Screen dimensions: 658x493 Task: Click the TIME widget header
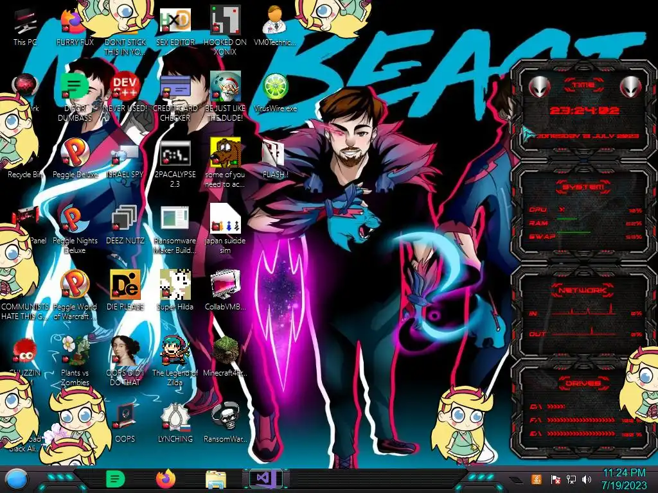click(x=583, y=85)
